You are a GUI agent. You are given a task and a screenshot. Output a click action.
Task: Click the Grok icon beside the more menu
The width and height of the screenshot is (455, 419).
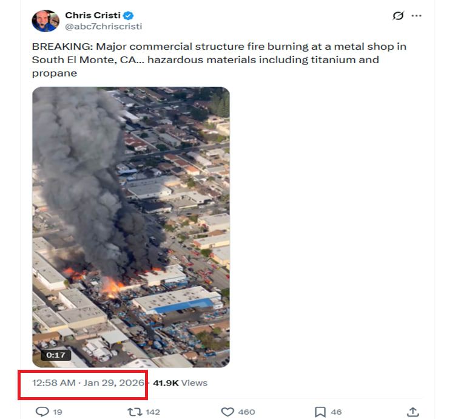[398, 16]
